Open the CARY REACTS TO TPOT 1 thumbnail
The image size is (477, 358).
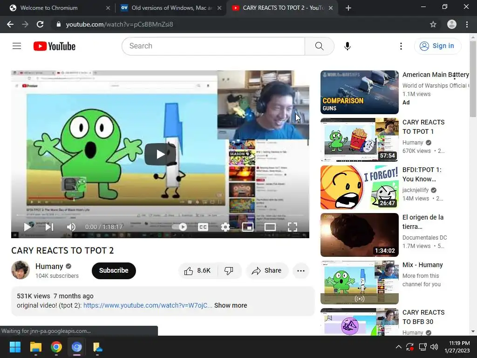pos(359,140)
